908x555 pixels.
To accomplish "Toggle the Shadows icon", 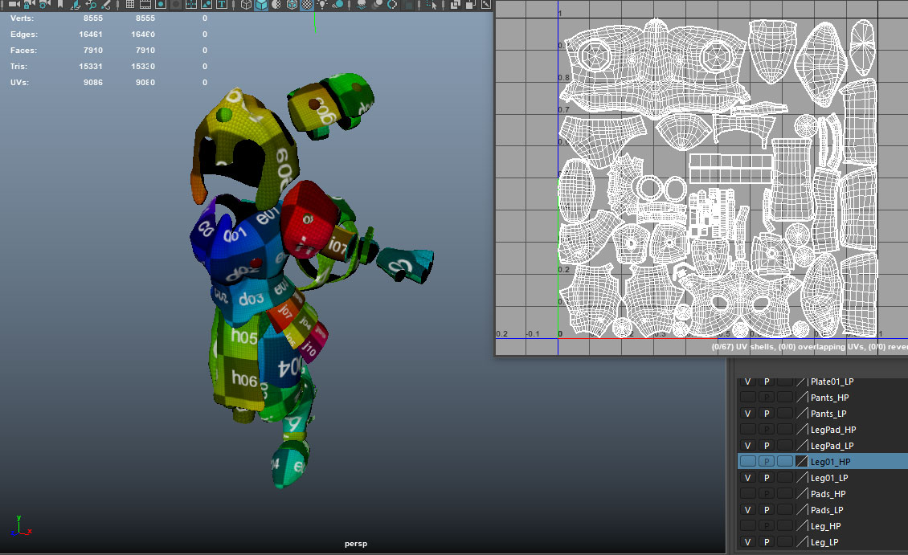I will (x=337, y=5).
